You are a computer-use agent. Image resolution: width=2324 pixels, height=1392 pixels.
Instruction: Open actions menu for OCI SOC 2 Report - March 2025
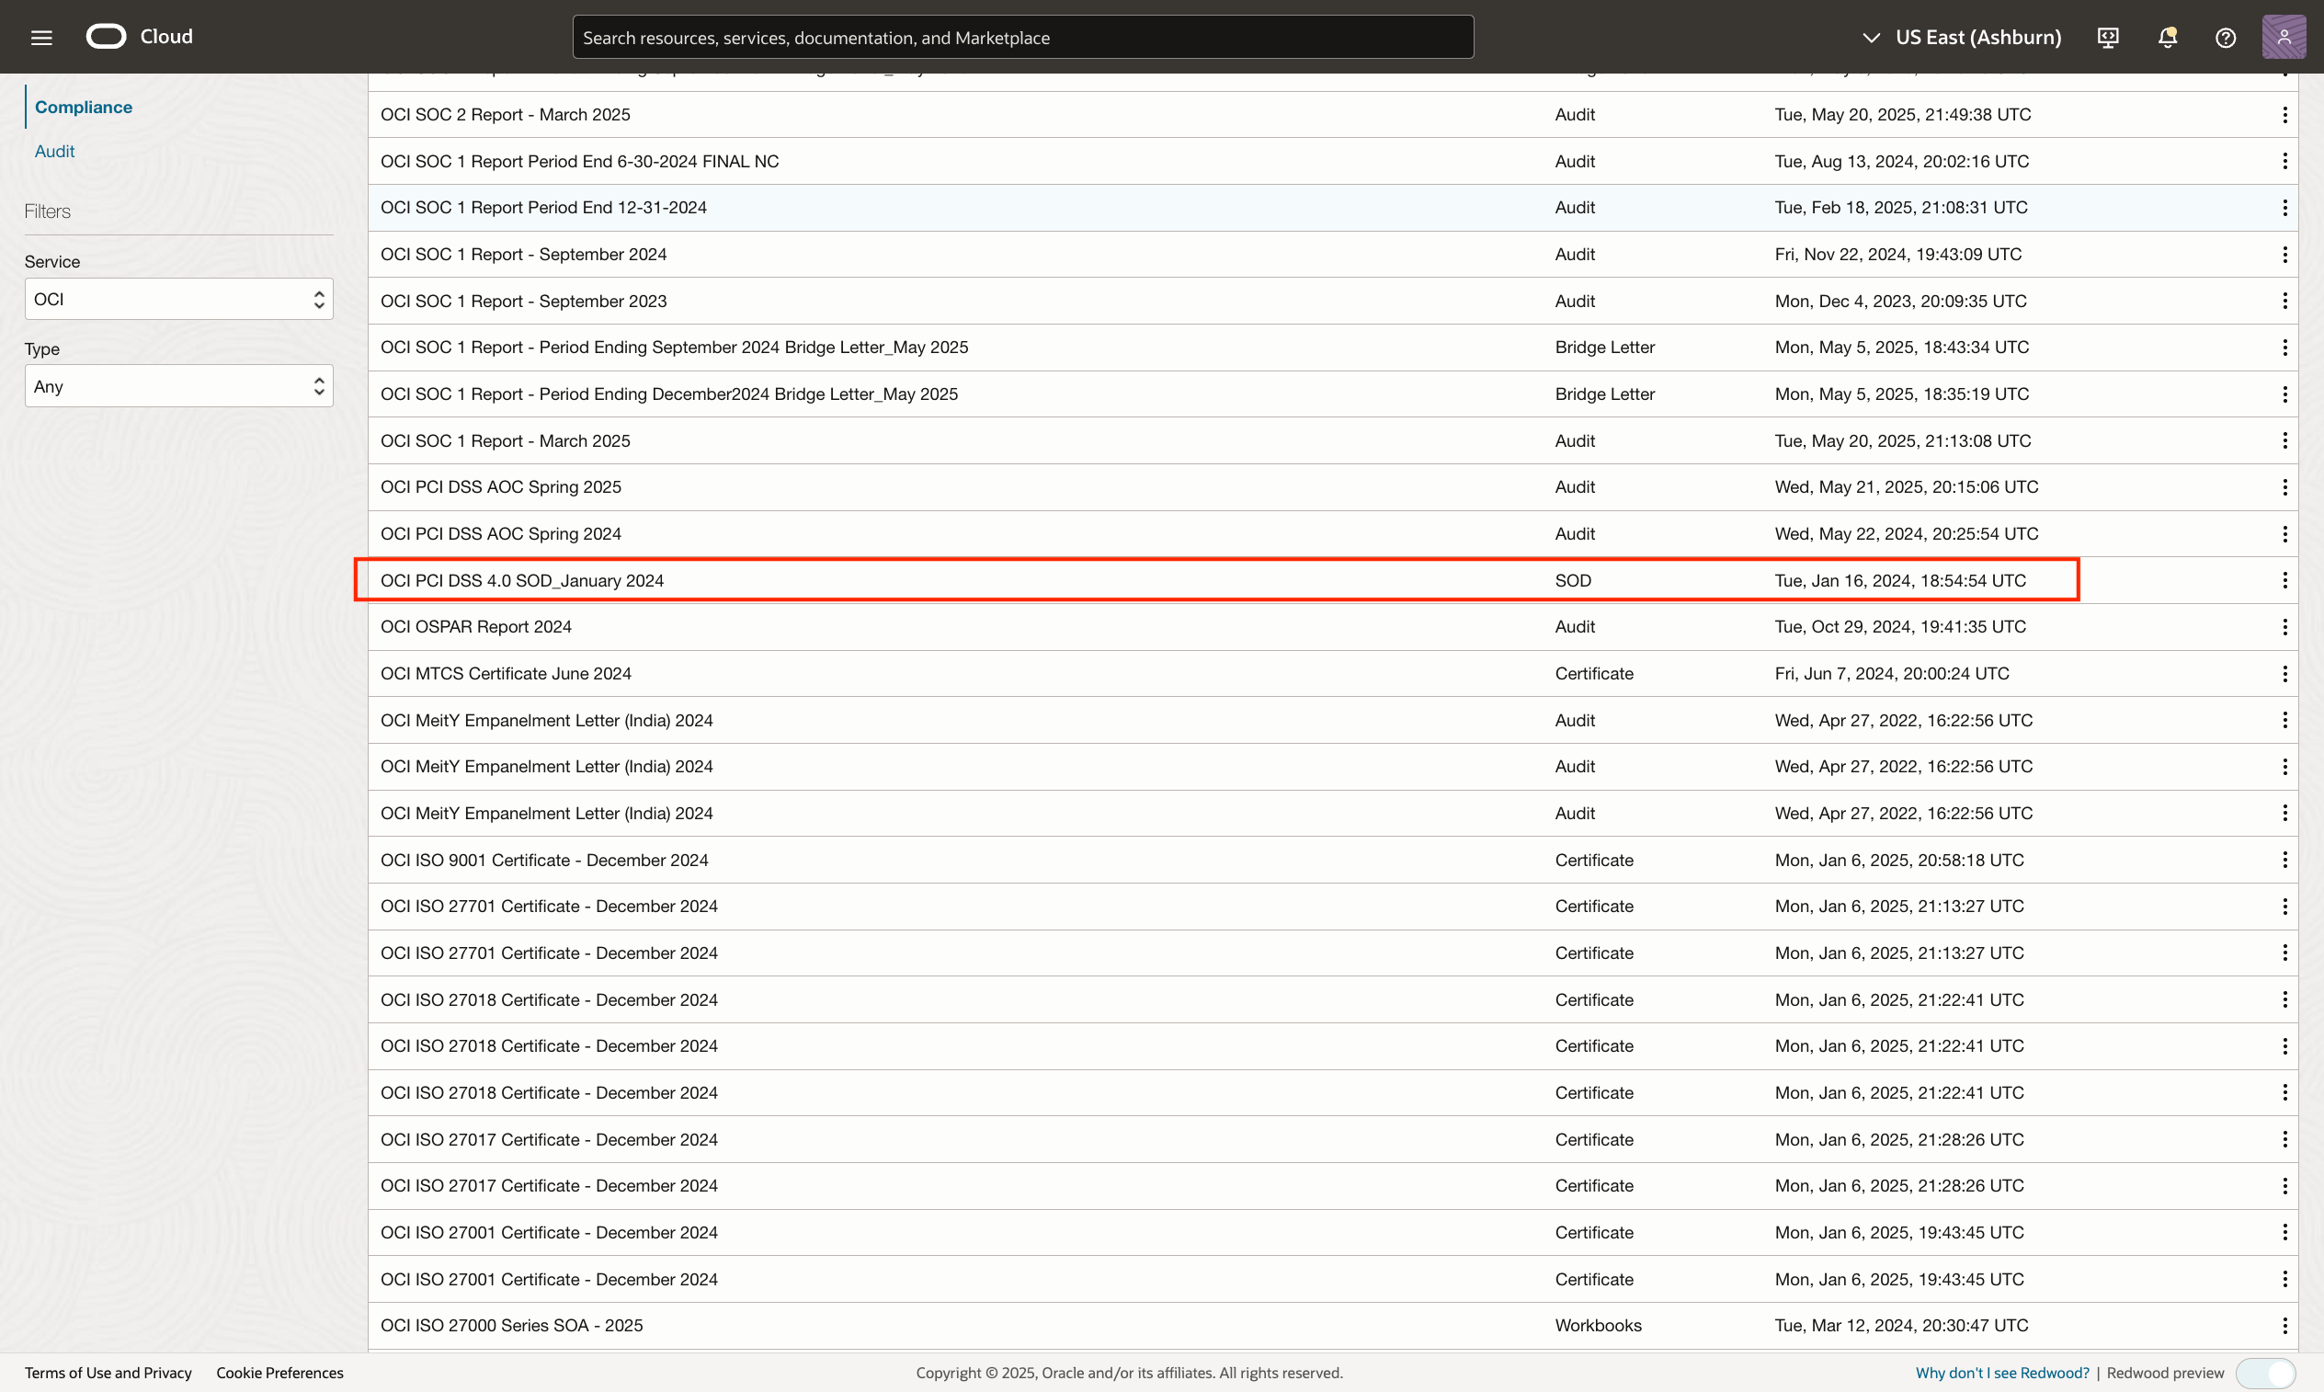click(2284, 114)
